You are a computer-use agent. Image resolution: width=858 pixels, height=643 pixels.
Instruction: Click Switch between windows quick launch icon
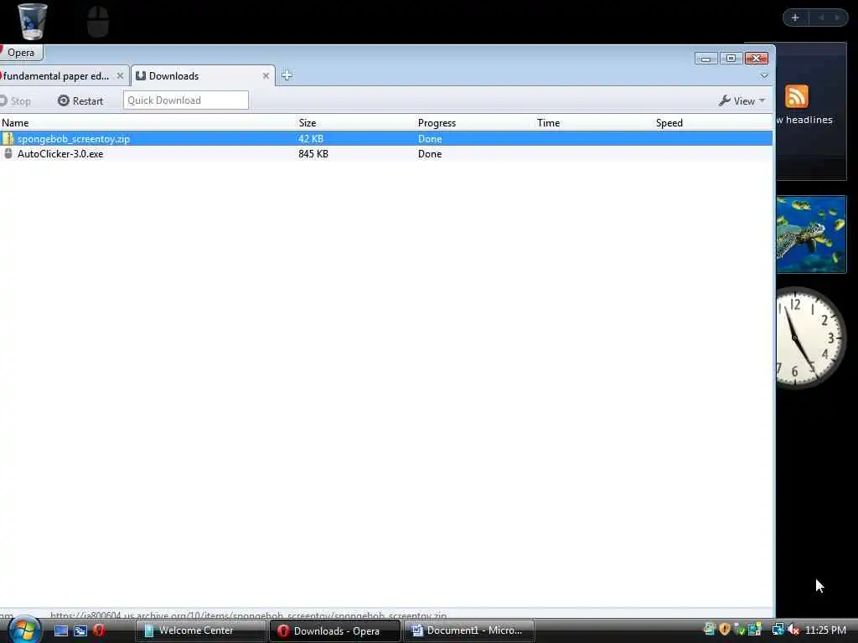[x=80, y=630]
